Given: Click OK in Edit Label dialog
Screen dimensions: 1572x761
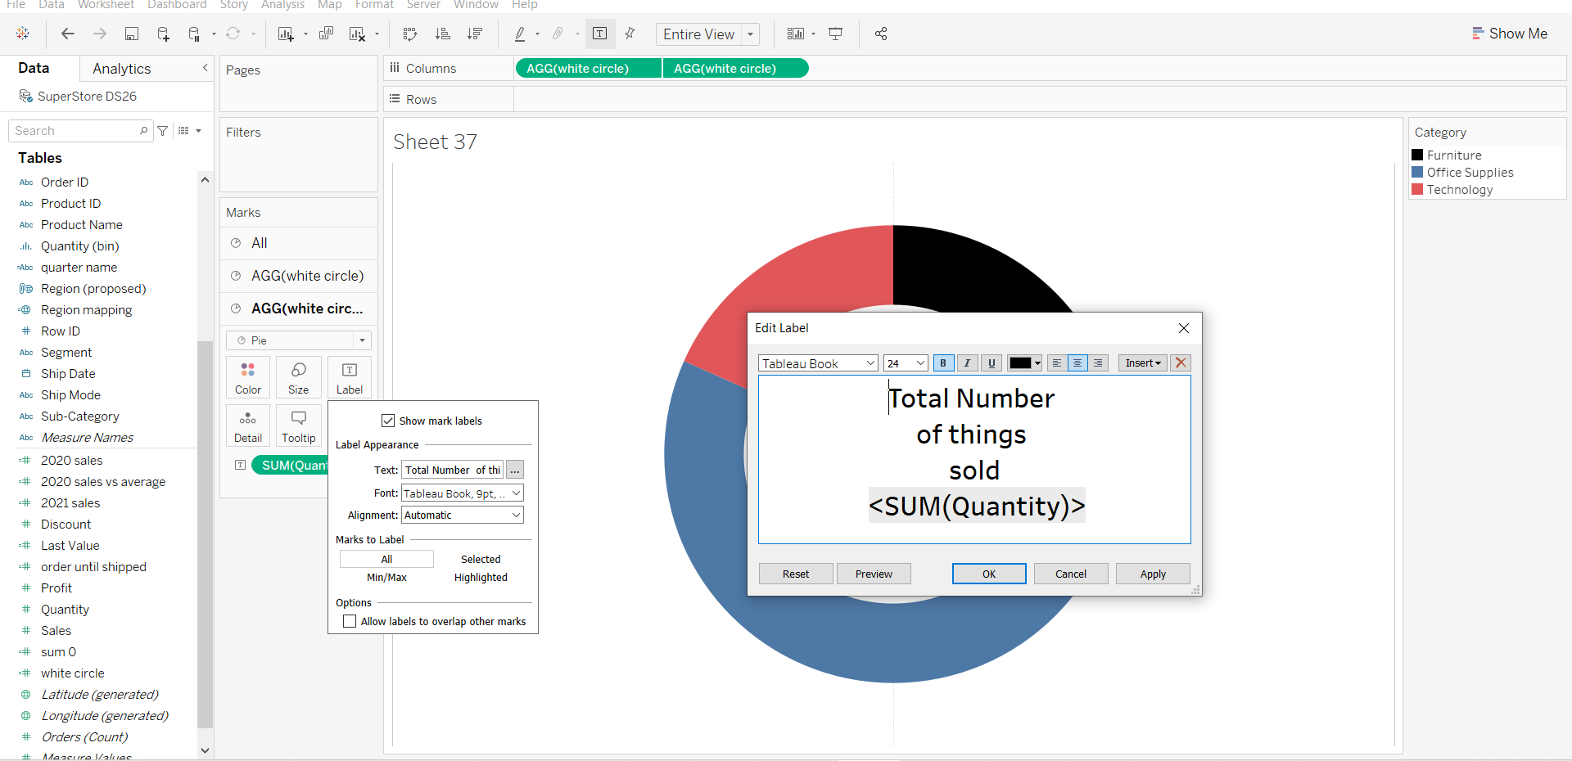Looking at the screenshot, I should click(x=989, y=574).
